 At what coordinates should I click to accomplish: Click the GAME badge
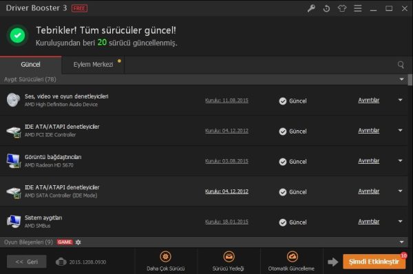[65, 242]
